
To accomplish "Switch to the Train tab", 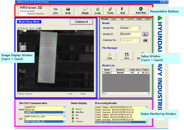I will click(122, 19).
